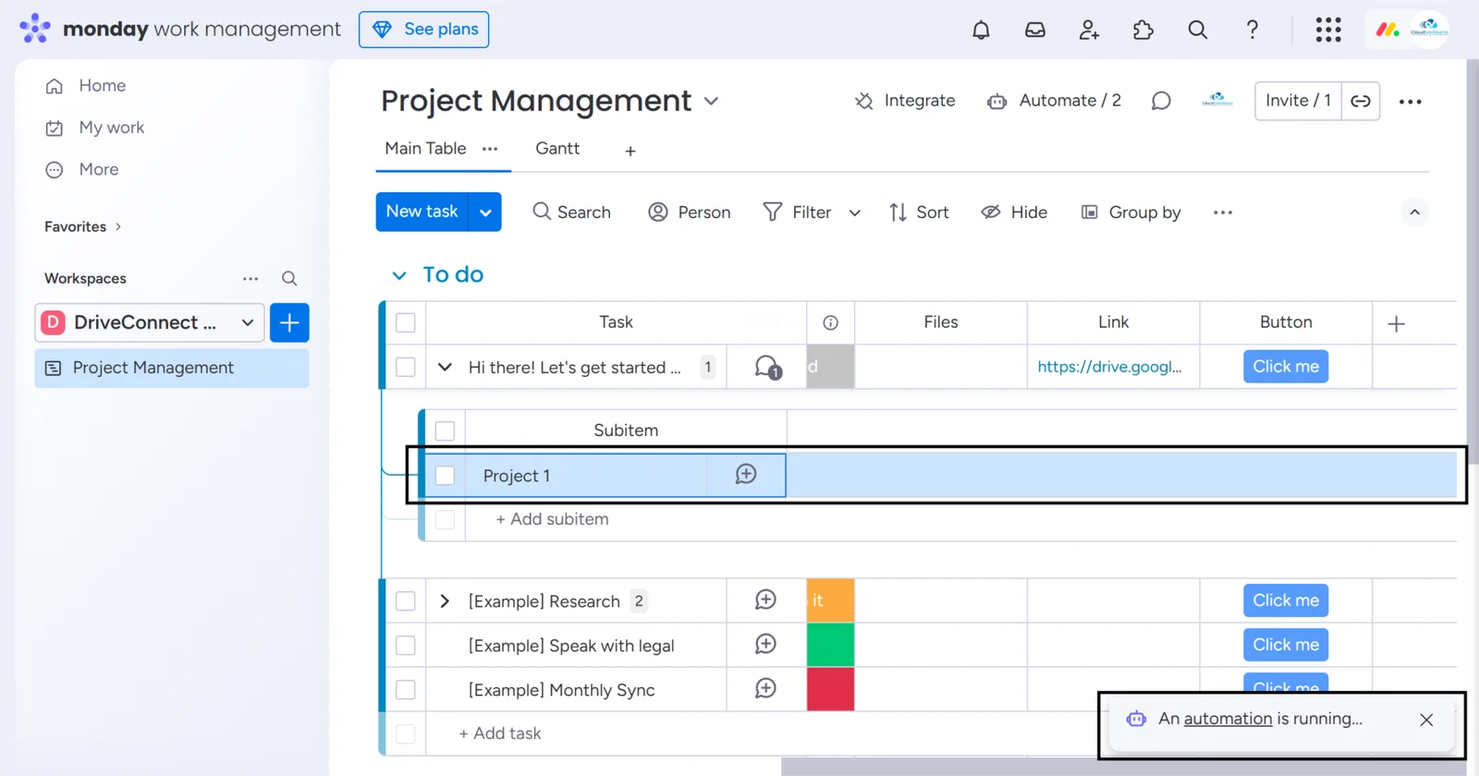Open the DriveConnect workspace dropdown
Image resolution: width=1479 pixels, height=776 pixels.
point(247,322)
